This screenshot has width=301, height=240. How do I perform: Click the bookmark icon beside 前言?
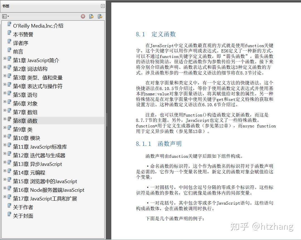click(x=9, y=51)
